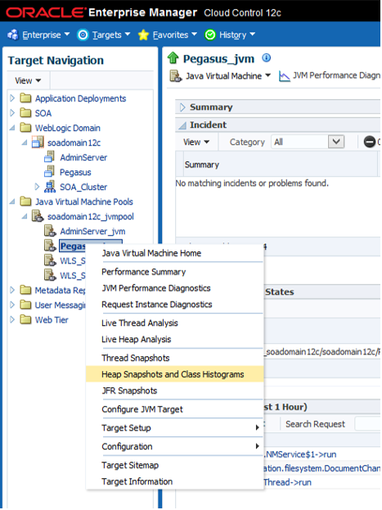The height and width of the screenshot is (510, 382).
Task: Collapse the Java Virtual Machine Pools node
Action: coord(12,201)
